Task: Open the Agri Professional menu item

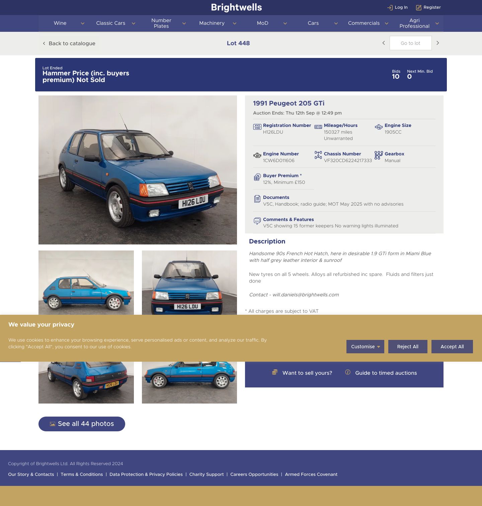Action: click(x=414, y=23)
